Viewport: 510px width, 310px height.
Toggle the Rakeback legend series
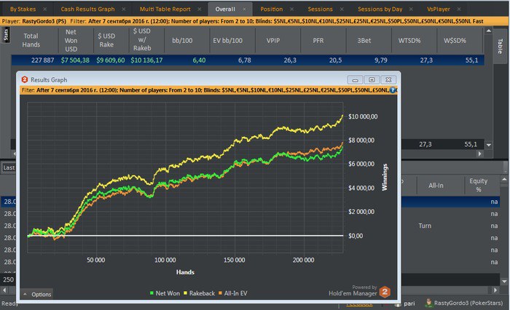pyautogui.click(x=200, y=293)
